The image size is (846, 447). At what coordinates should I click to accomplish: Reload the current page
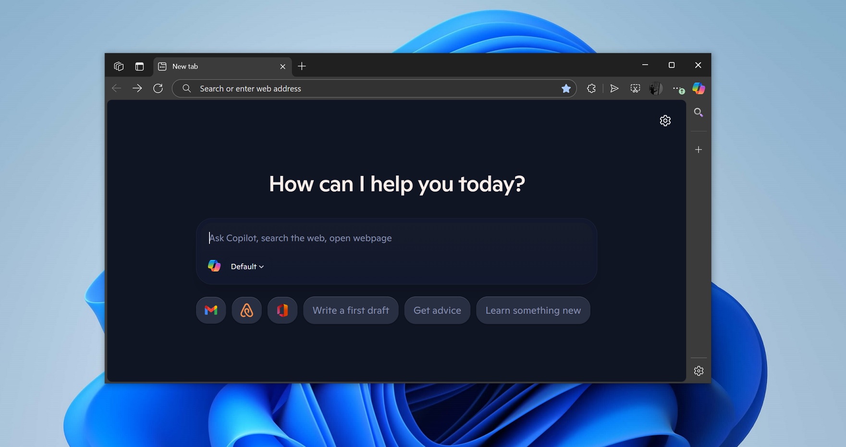point(159,88)
